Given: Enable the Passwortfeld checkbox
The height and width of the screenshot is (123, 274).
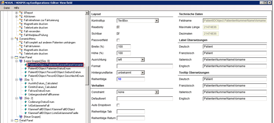Looking at the screenshot, I should (x=118, y=40).
